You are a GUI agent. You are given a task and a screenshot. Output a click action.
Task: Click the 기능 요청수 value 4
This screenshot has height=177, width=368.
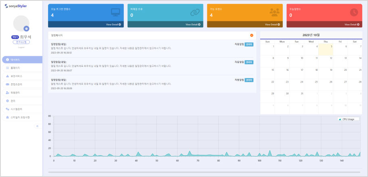point(211,15)
